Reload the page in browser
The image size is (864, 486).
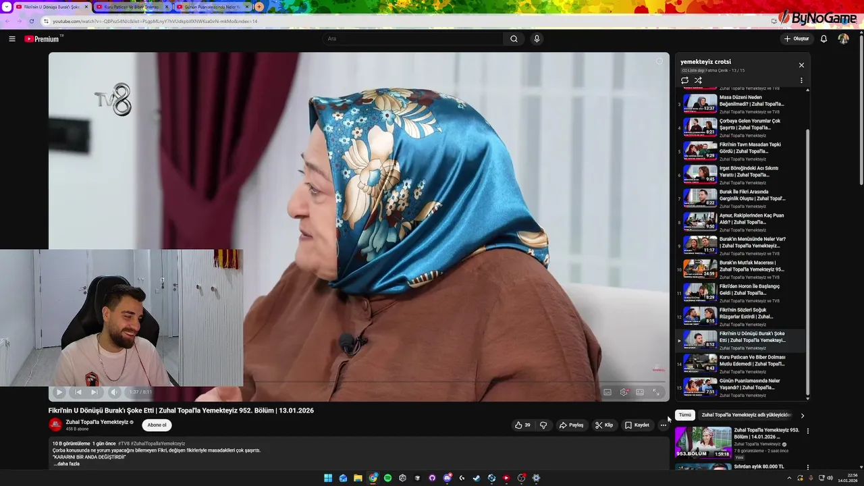[31, 21]
